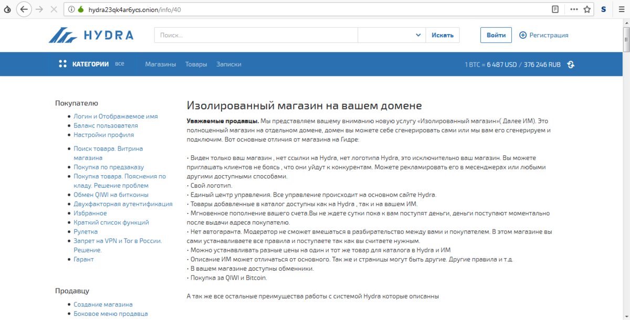Click the onion site identity icon
This screenshot has width=630, height=320.
[80, 9]
